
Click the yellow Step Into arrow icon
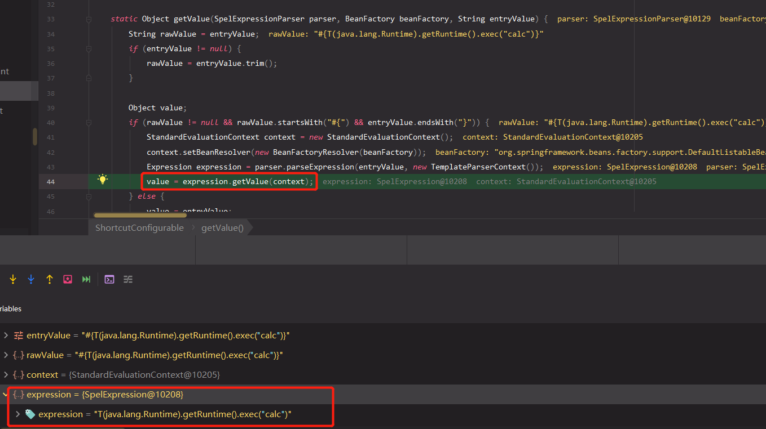pos(13,279)
